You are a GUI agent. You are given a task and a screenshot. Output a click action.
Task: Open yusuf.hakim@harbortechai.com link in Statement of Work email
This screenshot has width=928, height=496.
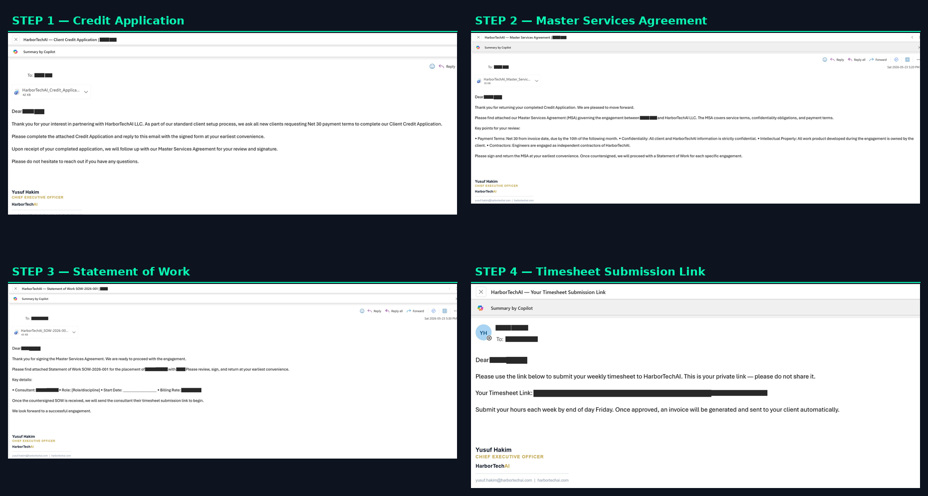coord(30,456)
